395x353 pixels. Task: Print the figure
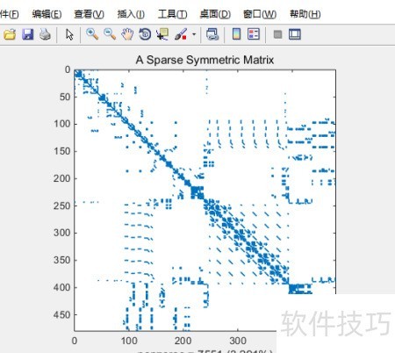pos(45,34)
